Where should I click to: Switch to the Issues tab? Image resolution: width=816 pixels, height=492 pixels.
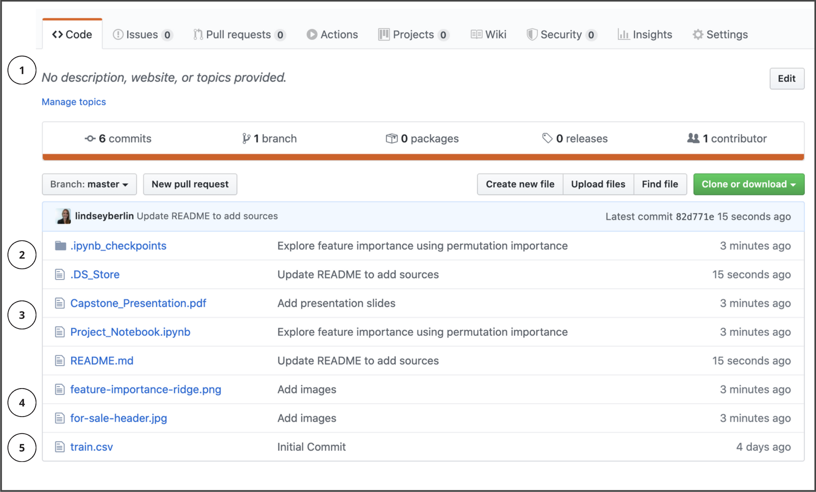click(142, 35)
